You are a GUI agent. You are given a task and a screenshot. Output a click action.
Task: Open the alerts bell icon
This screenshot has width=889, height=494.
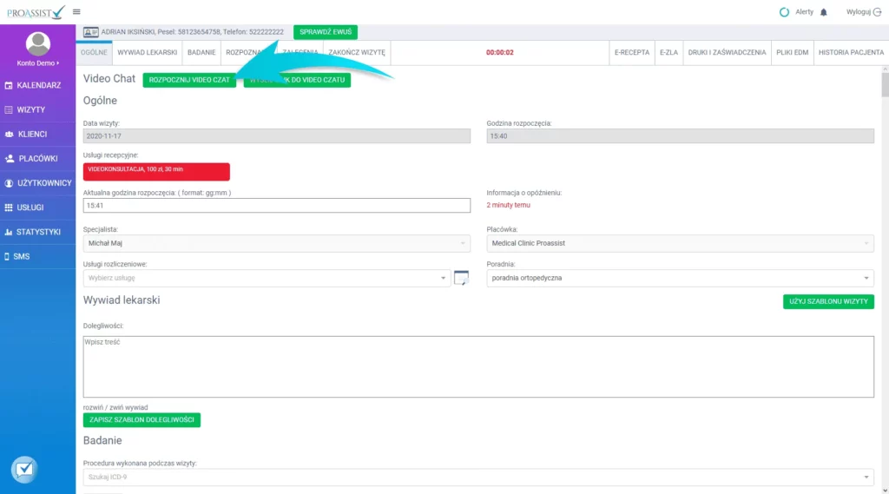click(824, 12)
